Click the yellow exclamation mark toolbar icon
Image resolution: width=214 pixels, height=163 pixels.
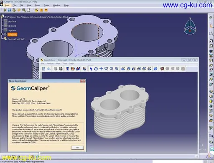(x=41, y=10)
